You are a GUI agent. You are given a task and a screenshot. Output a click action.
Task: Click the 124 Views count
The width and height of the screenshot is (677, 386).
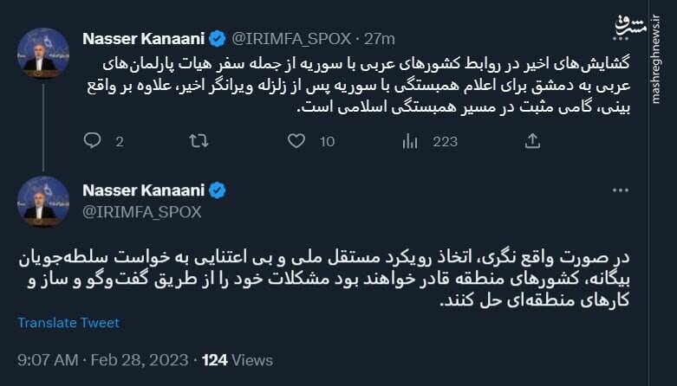click(x=237, y=359)
